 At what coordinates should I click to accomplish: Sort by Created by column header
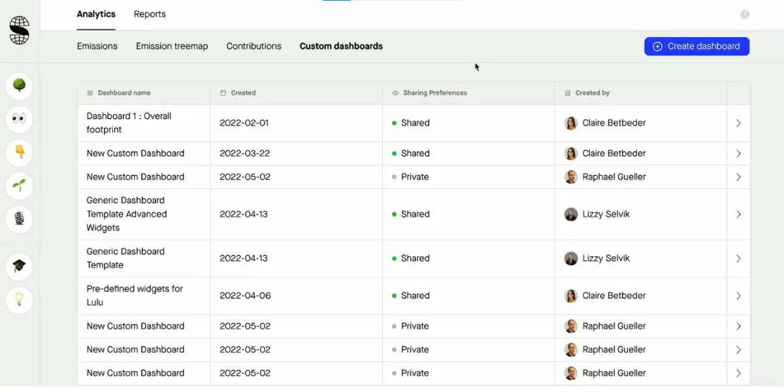(593, 93)
